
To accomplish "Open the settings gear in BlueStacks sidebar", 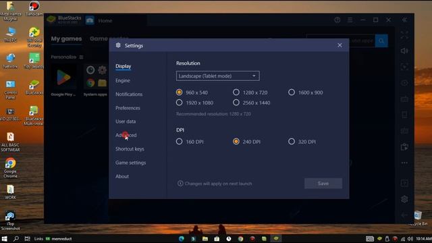I will pos(404,199).
